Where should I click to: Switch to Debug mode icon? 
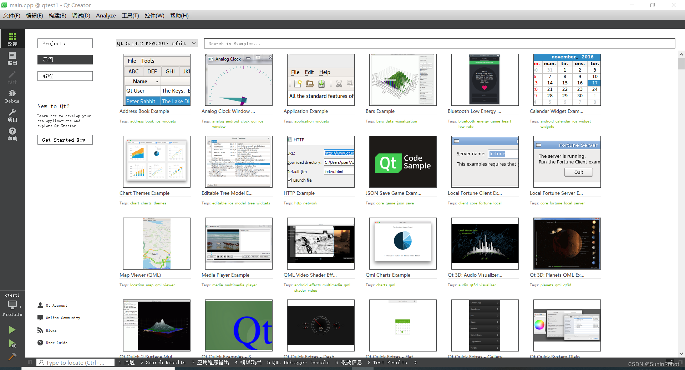12,93
